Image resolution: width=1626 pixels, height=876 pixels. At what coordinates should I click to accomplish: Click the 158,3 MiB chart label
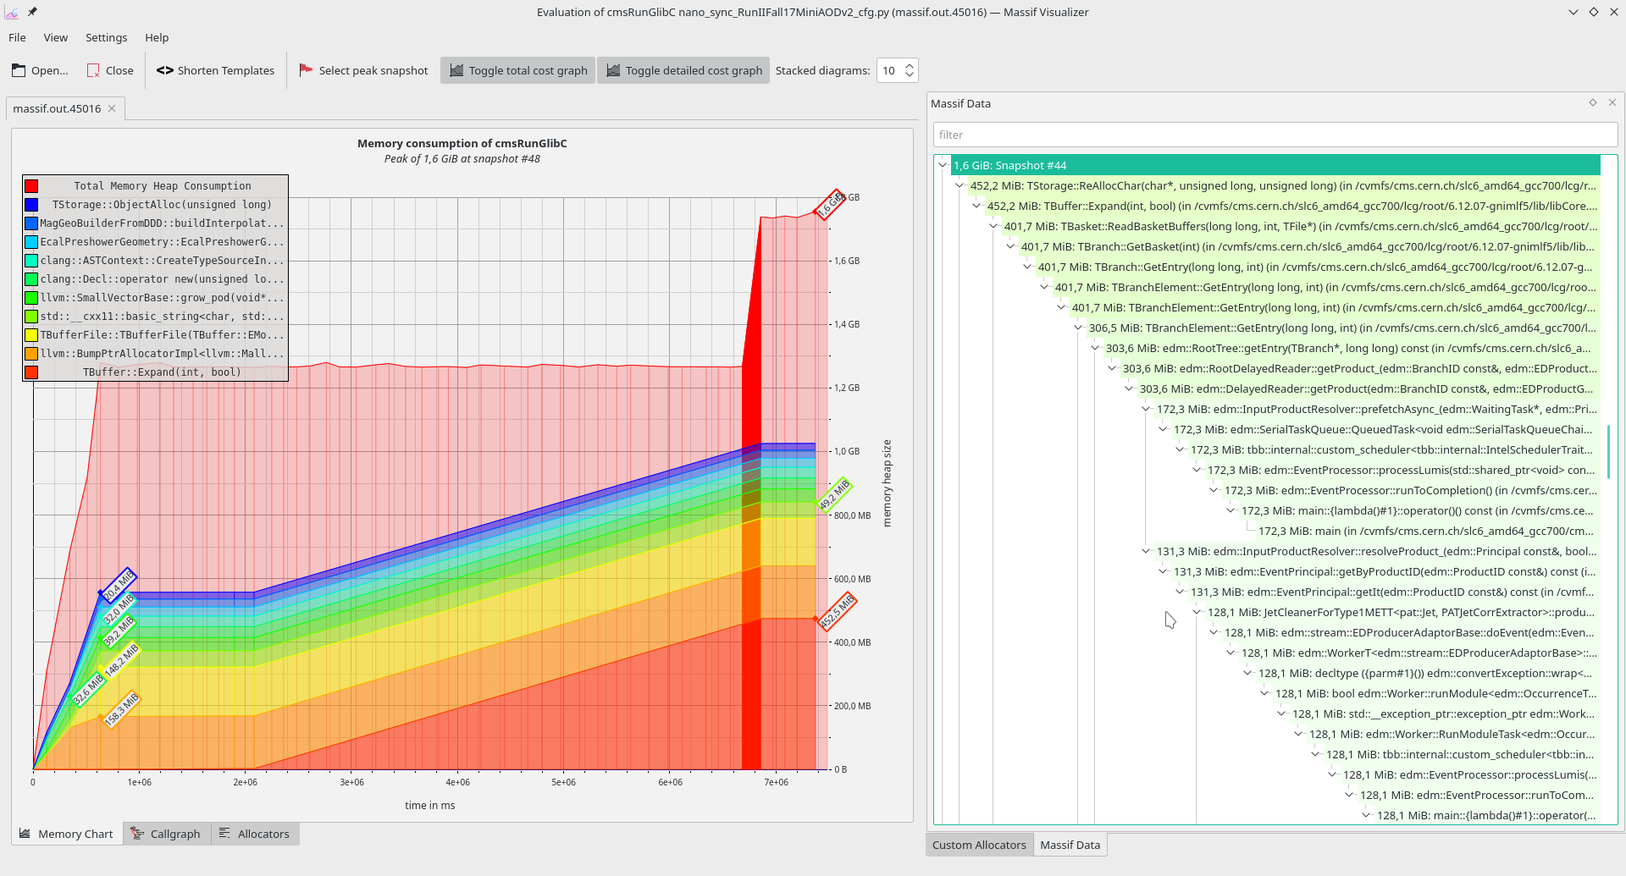pos(121,709)
